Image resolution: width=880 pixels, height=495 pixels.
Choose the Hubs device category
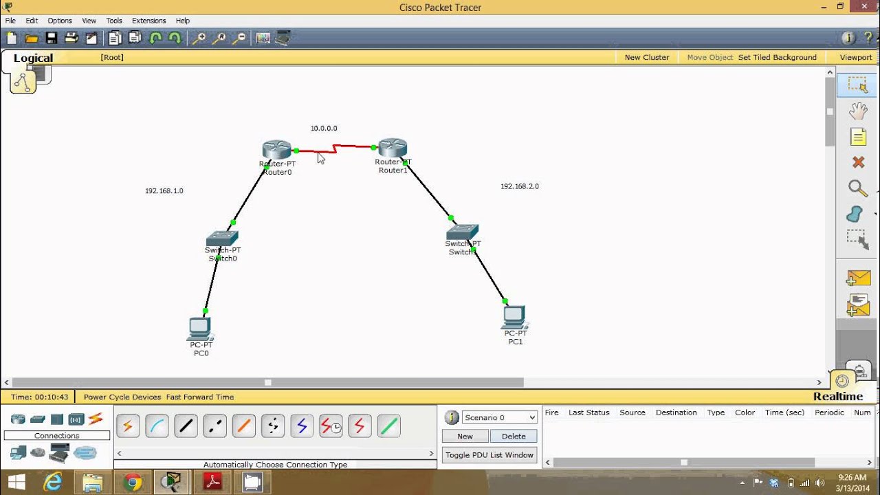coord(57,419)
